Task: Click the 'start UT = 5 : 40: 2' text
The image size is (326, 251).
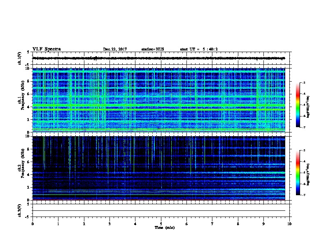Action: [199, 49]
